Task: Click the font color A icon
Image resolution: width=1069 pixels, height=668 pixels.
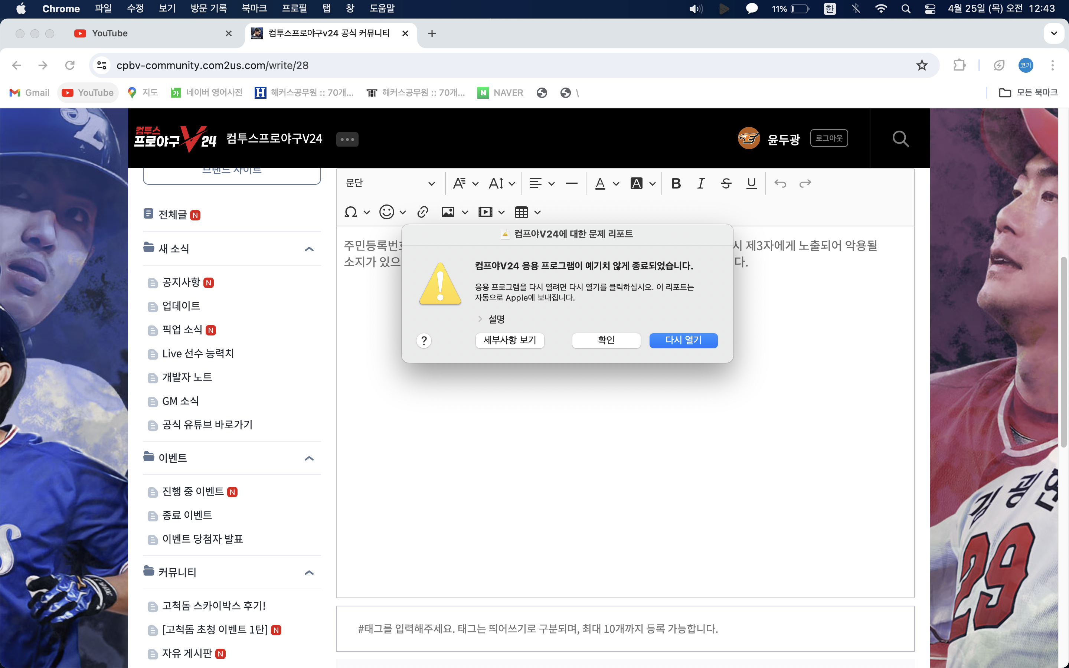Action: click(x=600, y=183)
